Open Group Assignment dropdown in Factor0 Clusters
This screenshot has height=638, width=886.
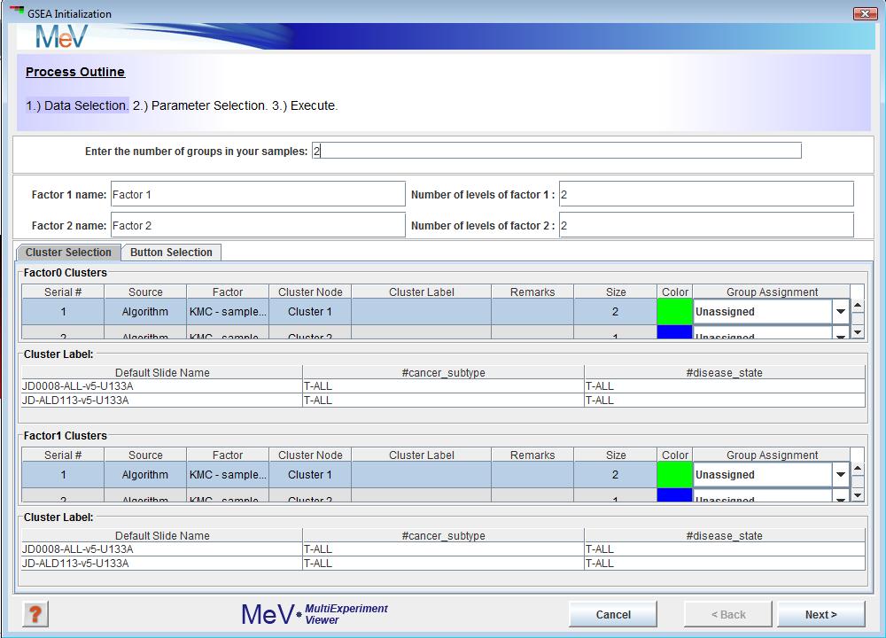840,312
